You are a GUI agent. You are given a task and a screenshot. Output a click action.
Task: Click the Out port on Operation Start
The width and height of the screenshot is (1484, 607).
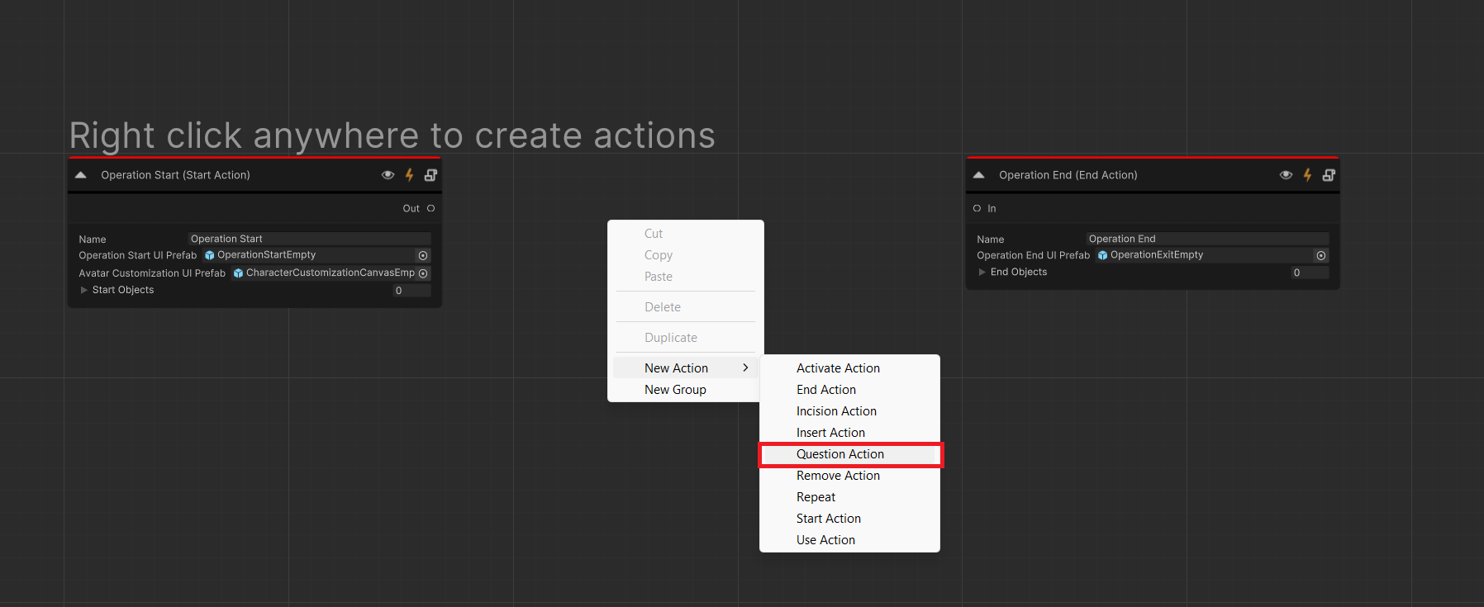pos(430,208)
